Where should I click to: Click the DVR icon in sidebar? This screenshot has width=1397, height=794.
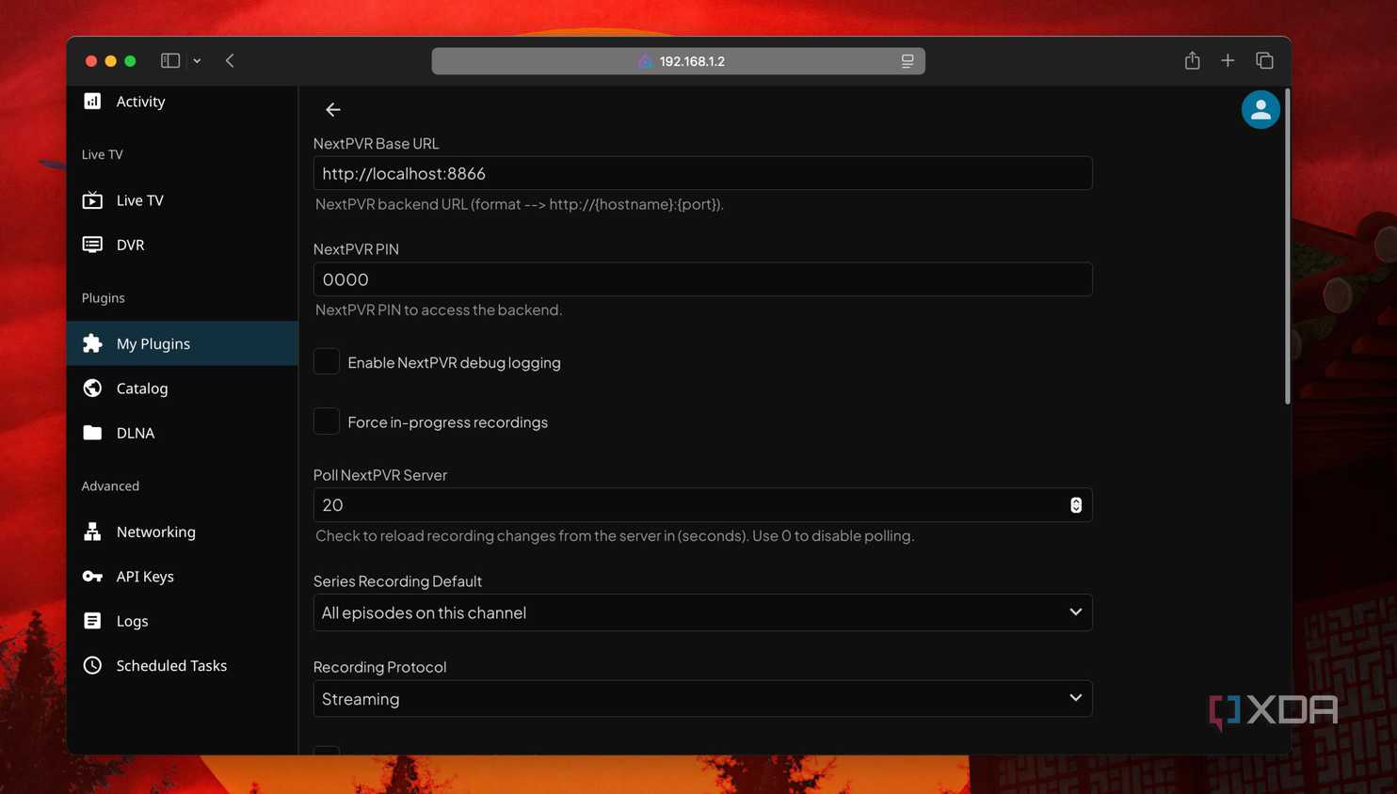[x=92, y=245]
